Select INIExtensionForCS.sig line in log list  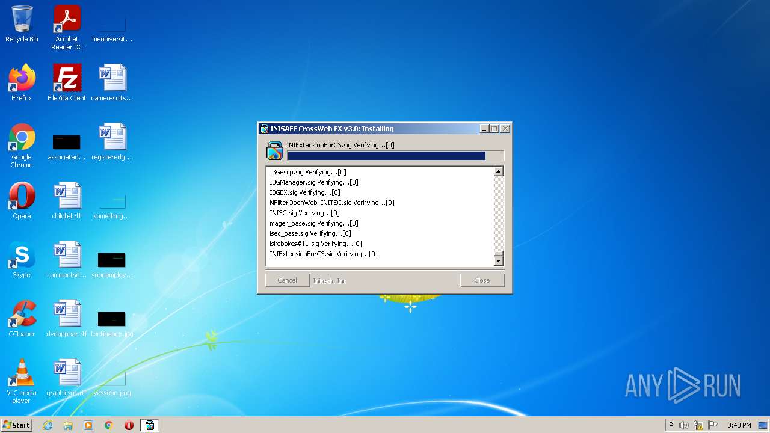(324, 254)
